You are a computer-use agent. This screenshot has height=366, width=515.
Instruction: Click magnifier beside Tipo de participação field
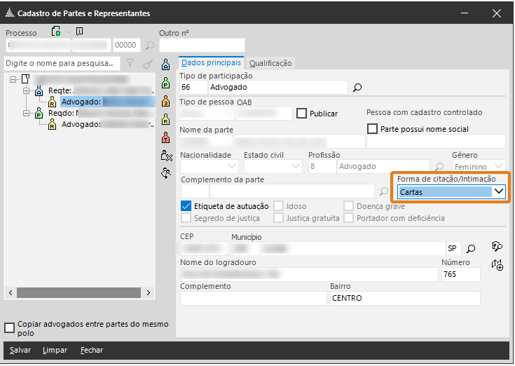pyautogui.click(x=357, y=88)
